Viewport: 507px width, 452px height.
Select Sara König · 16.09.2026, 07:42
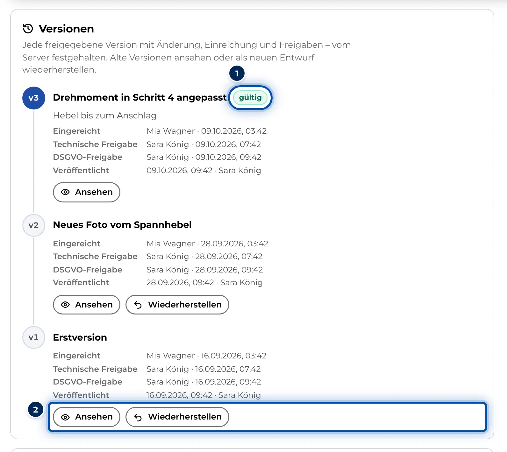204,369
